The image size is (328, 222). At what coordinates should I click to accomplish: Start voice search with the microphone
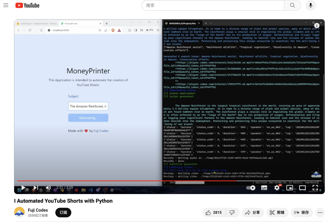pyautogui.click(x=310, y=5)
